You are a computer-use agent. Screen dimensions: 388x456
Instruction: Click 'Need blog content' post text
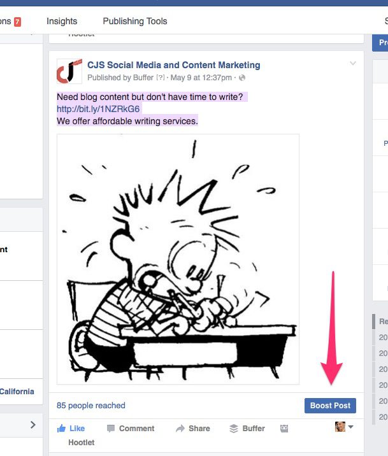(x=150, y=97)
